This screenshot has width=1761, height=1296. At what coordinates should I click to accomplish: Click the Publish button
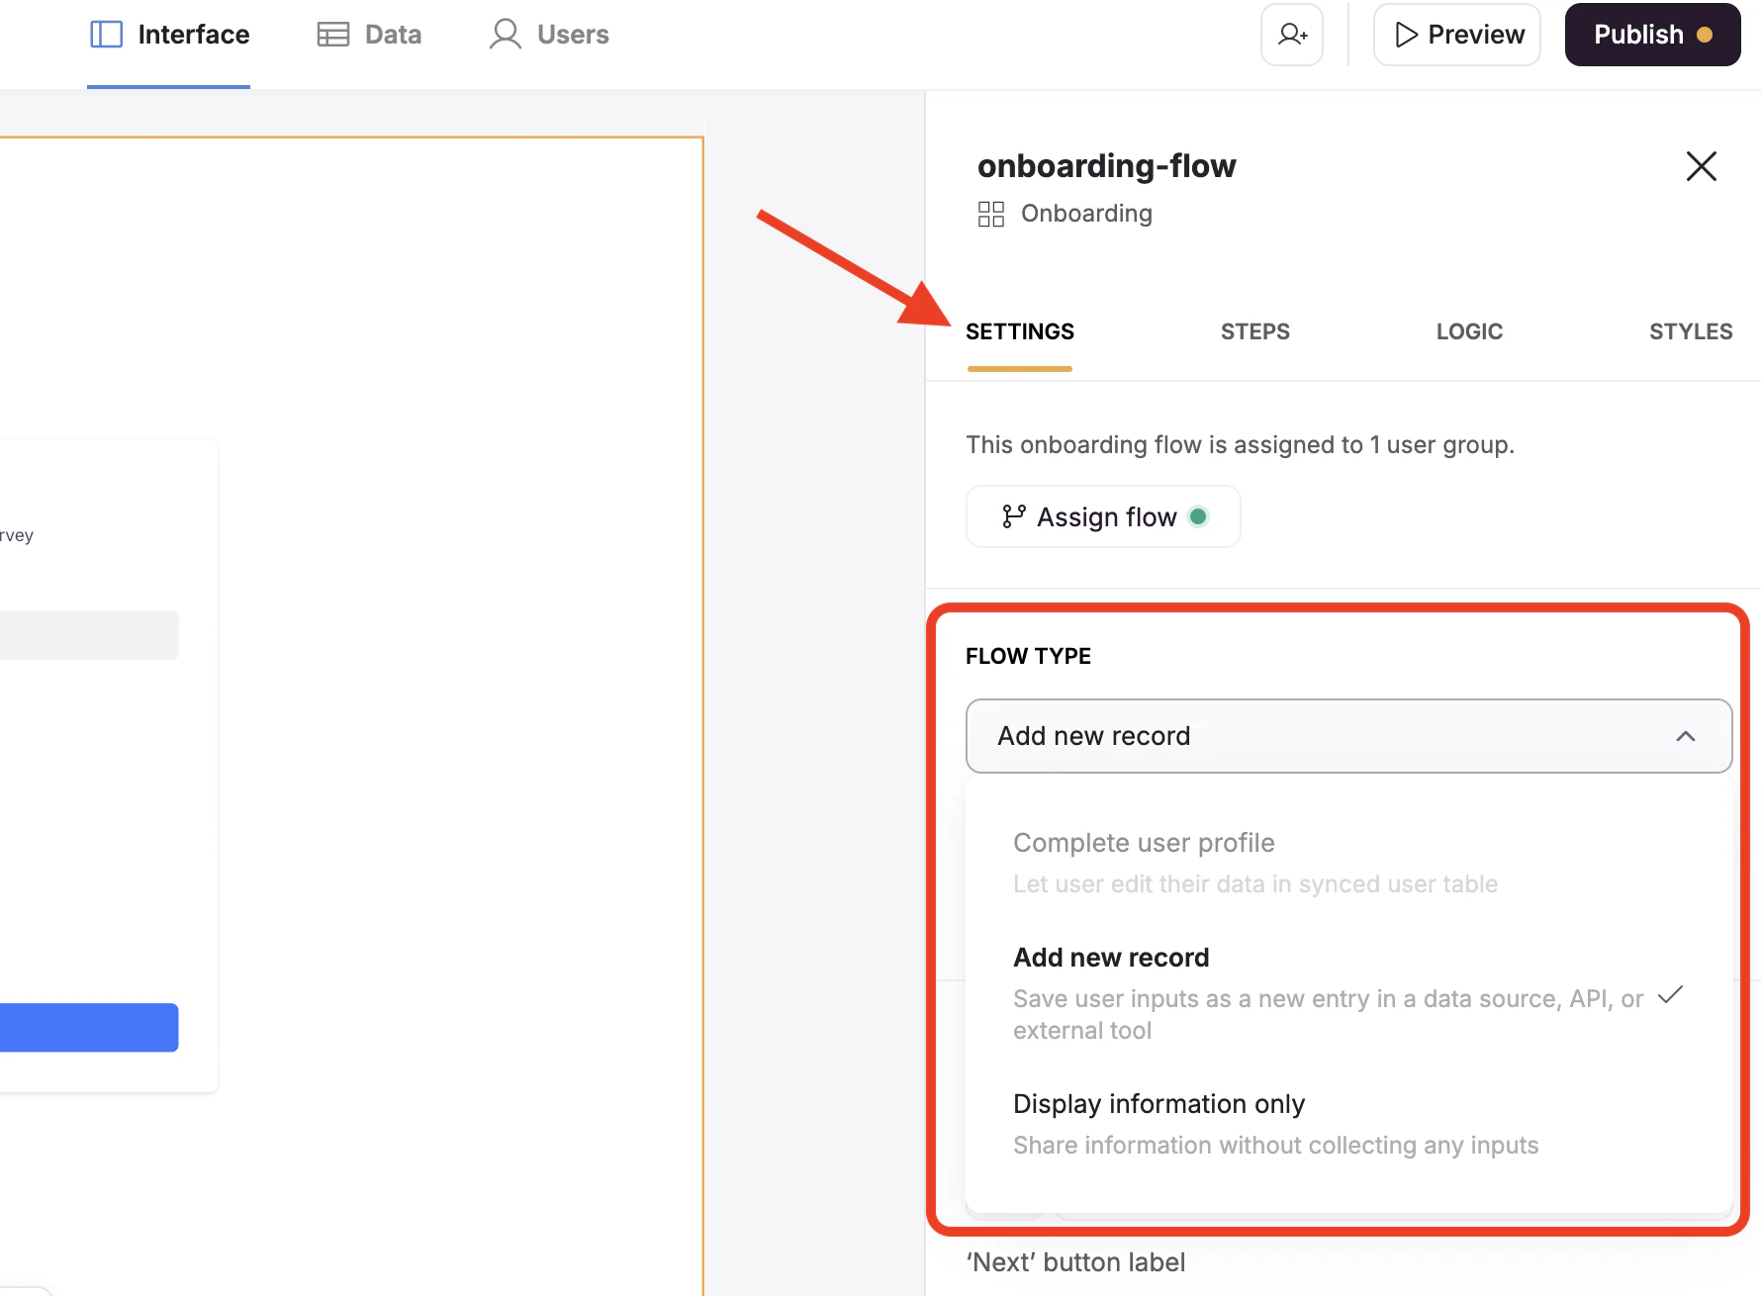1652,35
